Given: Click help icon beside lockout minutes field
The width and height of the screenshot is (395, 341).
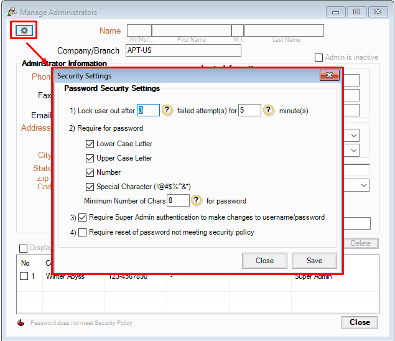Looking at the screenshot, I should click(x=268, y=110).
